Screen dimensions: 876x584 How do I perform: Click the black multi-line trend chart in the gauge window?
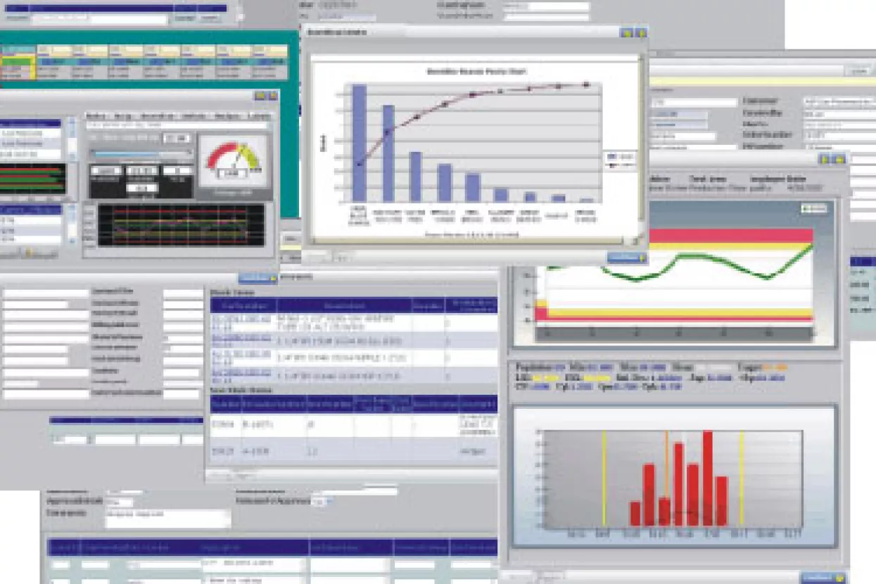point(182,225)
